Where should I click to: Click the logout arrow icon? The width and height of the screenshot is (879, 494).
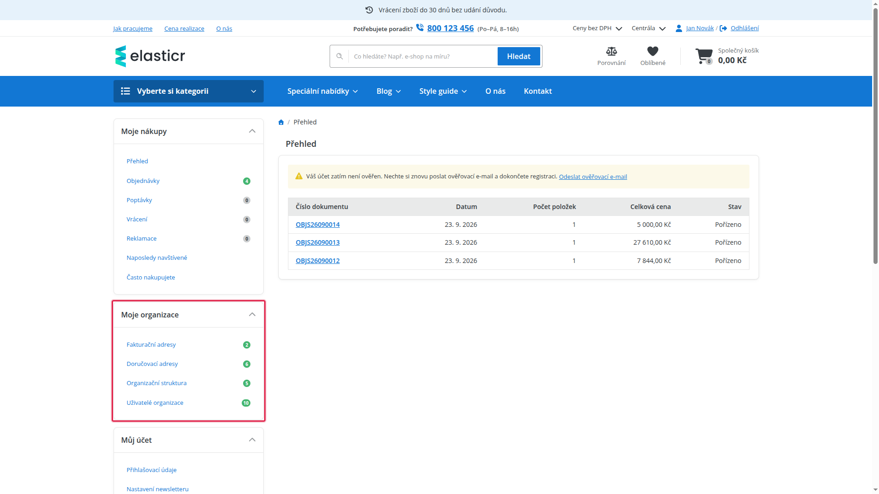point(723,28)
